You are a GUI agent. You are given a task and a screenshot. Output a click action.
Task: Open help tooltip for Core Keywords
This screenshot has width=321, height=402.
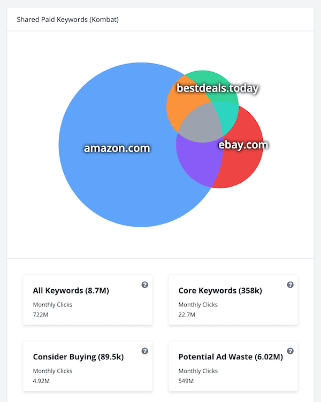click(x=290, y=285)
